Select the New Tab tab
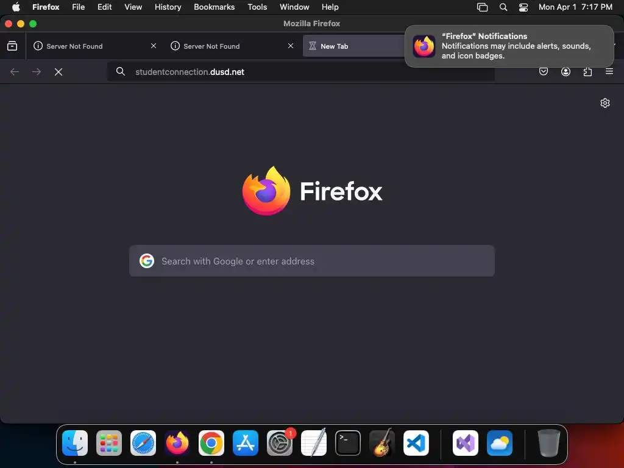The image size is (624, 468). [354, 46]
